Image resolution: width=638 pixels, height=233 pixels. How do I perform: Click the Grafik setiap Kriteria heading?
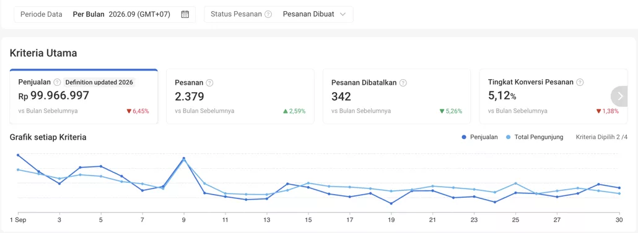point(48,137)
